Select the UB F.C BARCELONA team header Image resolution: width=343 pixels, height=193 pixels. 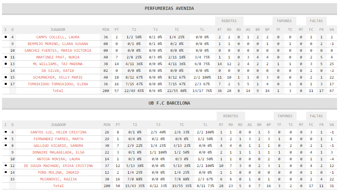(x=169, y=103)
